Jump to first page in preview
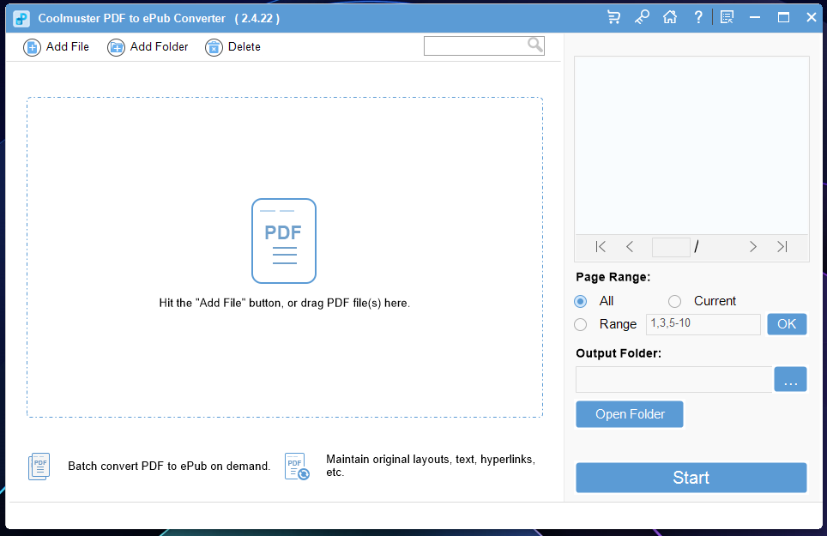Viewport: 827px width, 536px height. coord(601,247)
